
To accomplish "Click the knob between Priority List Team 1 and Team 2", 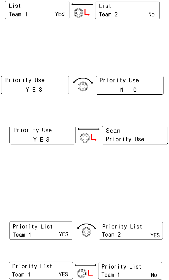I will 86,234.
